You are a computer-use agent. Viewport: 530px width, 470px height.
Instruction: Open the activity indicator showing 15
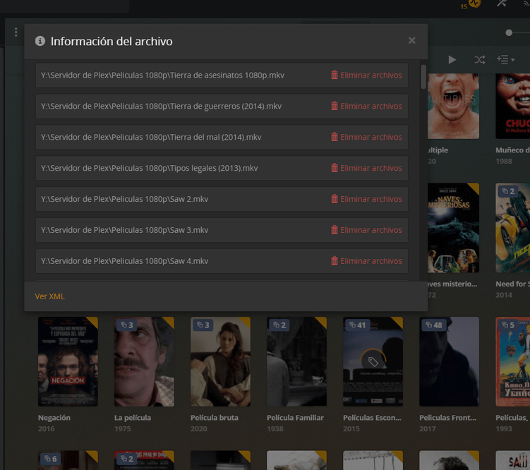pos(470,5)
